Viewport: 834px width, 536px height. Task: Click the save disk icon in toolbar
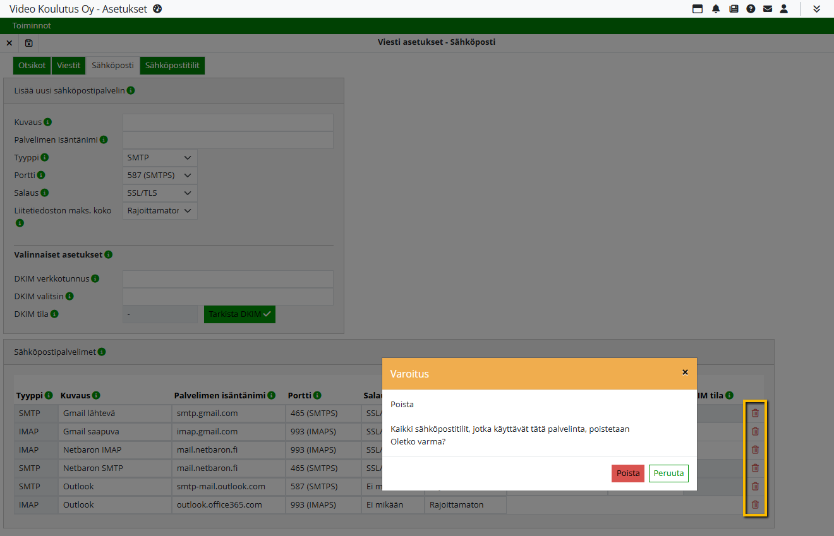(x=28, y=43)
